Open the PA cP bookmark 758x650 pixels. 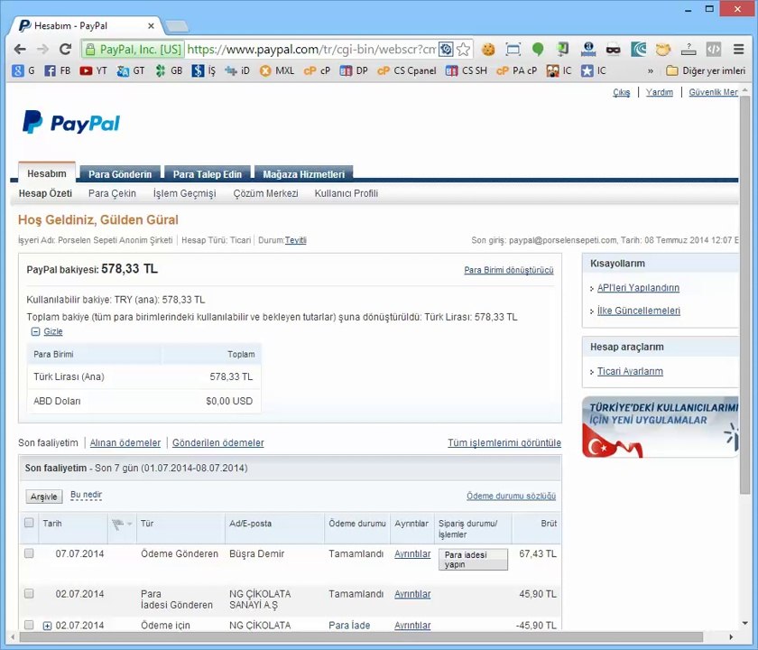[516, 70]
